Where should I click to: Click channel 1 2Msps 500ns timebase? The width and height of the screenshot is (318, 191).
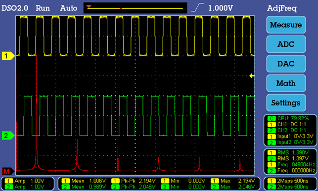coord(287,181)
